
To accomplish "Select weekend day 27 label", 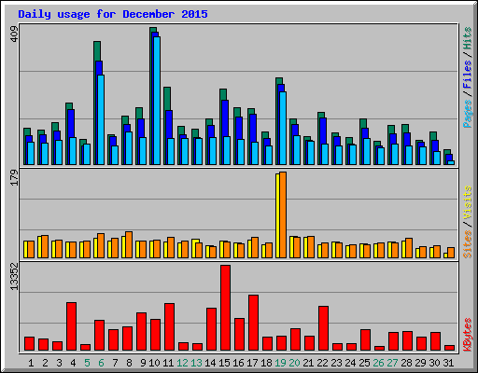I will [x=392, y=363].
